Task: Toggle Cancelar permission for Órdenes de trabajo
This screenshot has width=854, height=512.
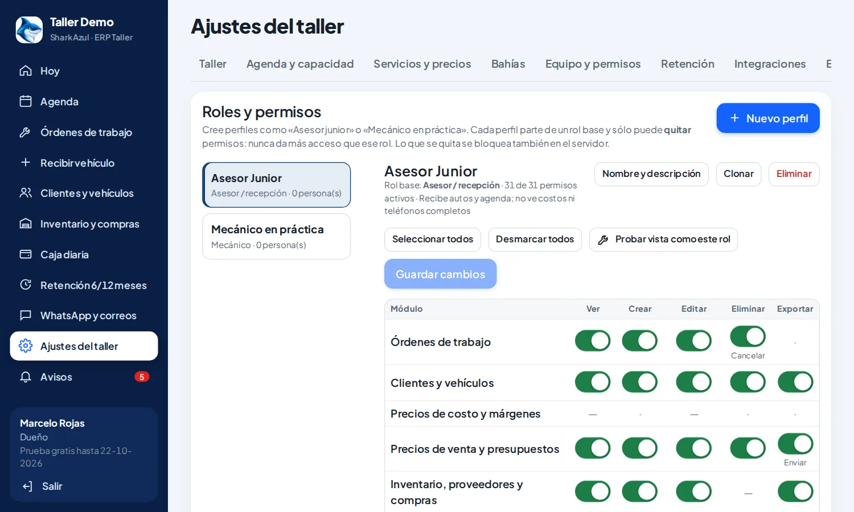Action: click(x=748, y=336)
